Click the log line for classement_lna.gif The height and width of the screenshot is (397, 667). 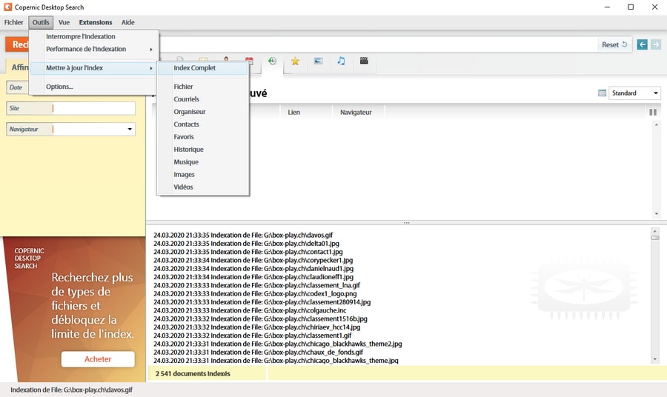(x=256, y=285)
